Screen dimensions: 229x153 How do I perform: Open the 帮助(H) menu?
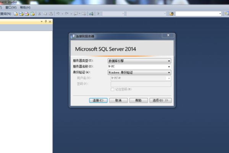tap(25, 8)
